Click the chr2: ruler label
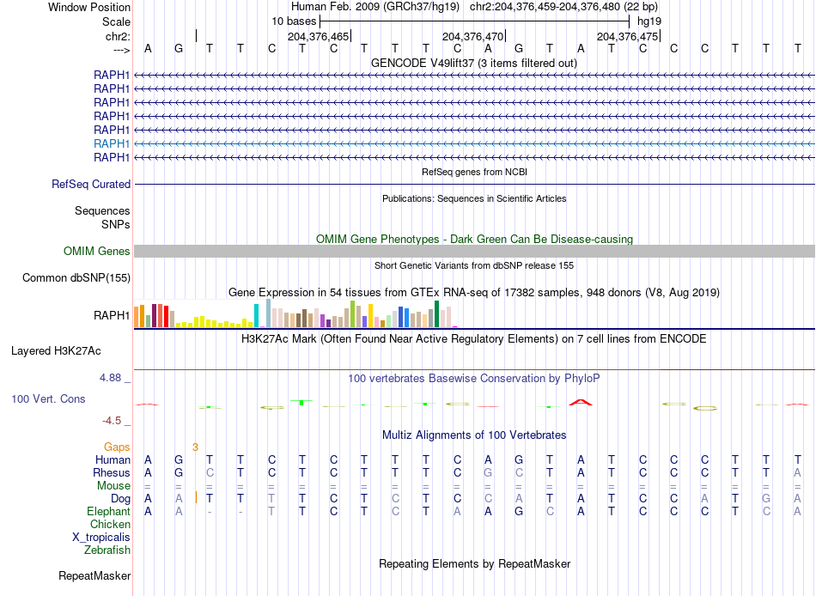The height and width of the screenshot is (596, 816). 118,36
